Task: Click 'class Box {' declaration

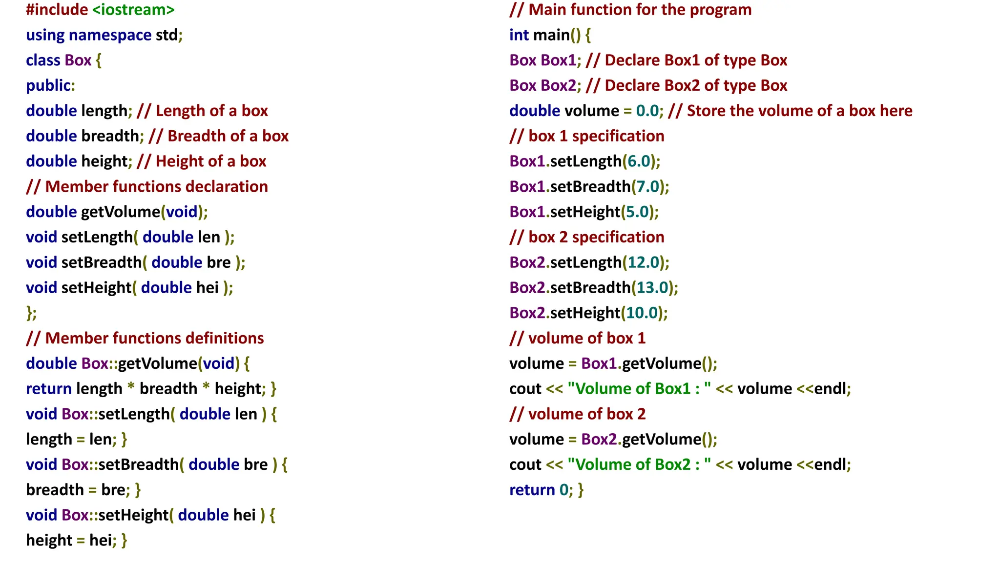Action: [63, 60]
